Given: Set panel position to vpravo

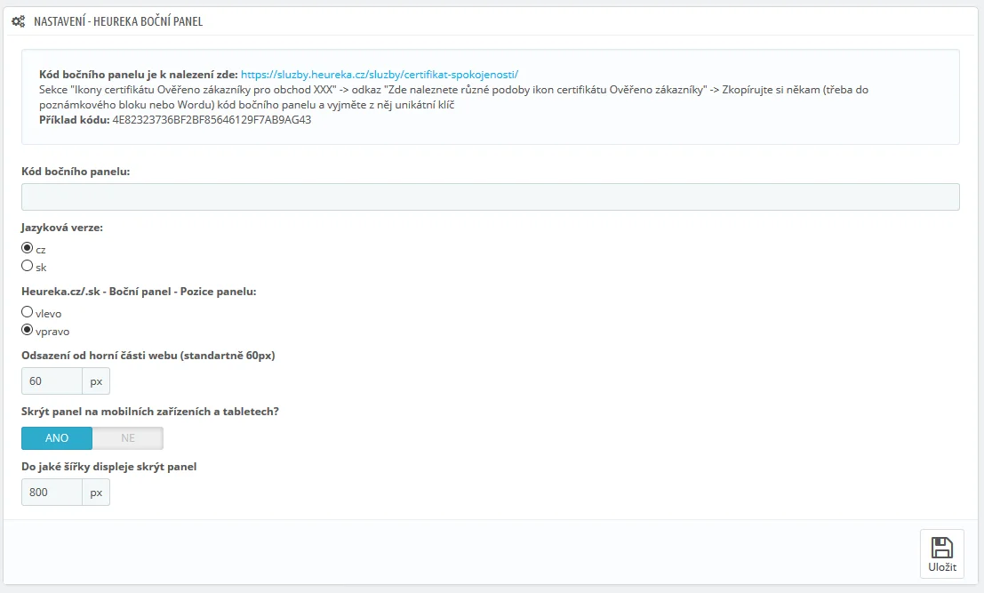Looking at the screenshot, I should click(28, 330).
